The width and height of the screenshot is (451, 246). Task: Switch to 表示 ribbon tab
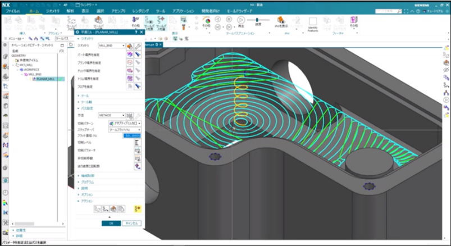tap(85, 11)
